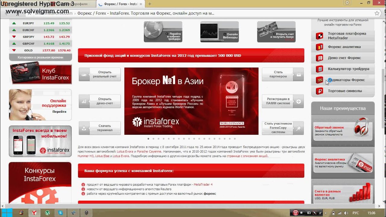
Task: Click the GBPCHF quote row
Action: 40,44
